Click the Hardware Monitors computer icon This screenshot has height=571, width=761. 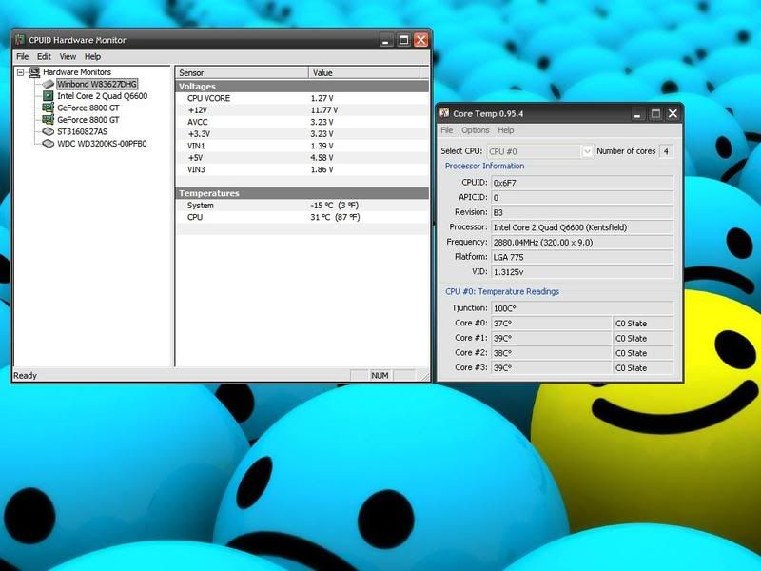(x=34, y=72)
